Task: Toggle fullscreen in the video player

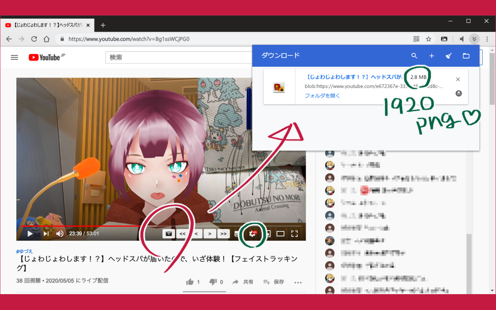Action: click(x=294, y=234)
